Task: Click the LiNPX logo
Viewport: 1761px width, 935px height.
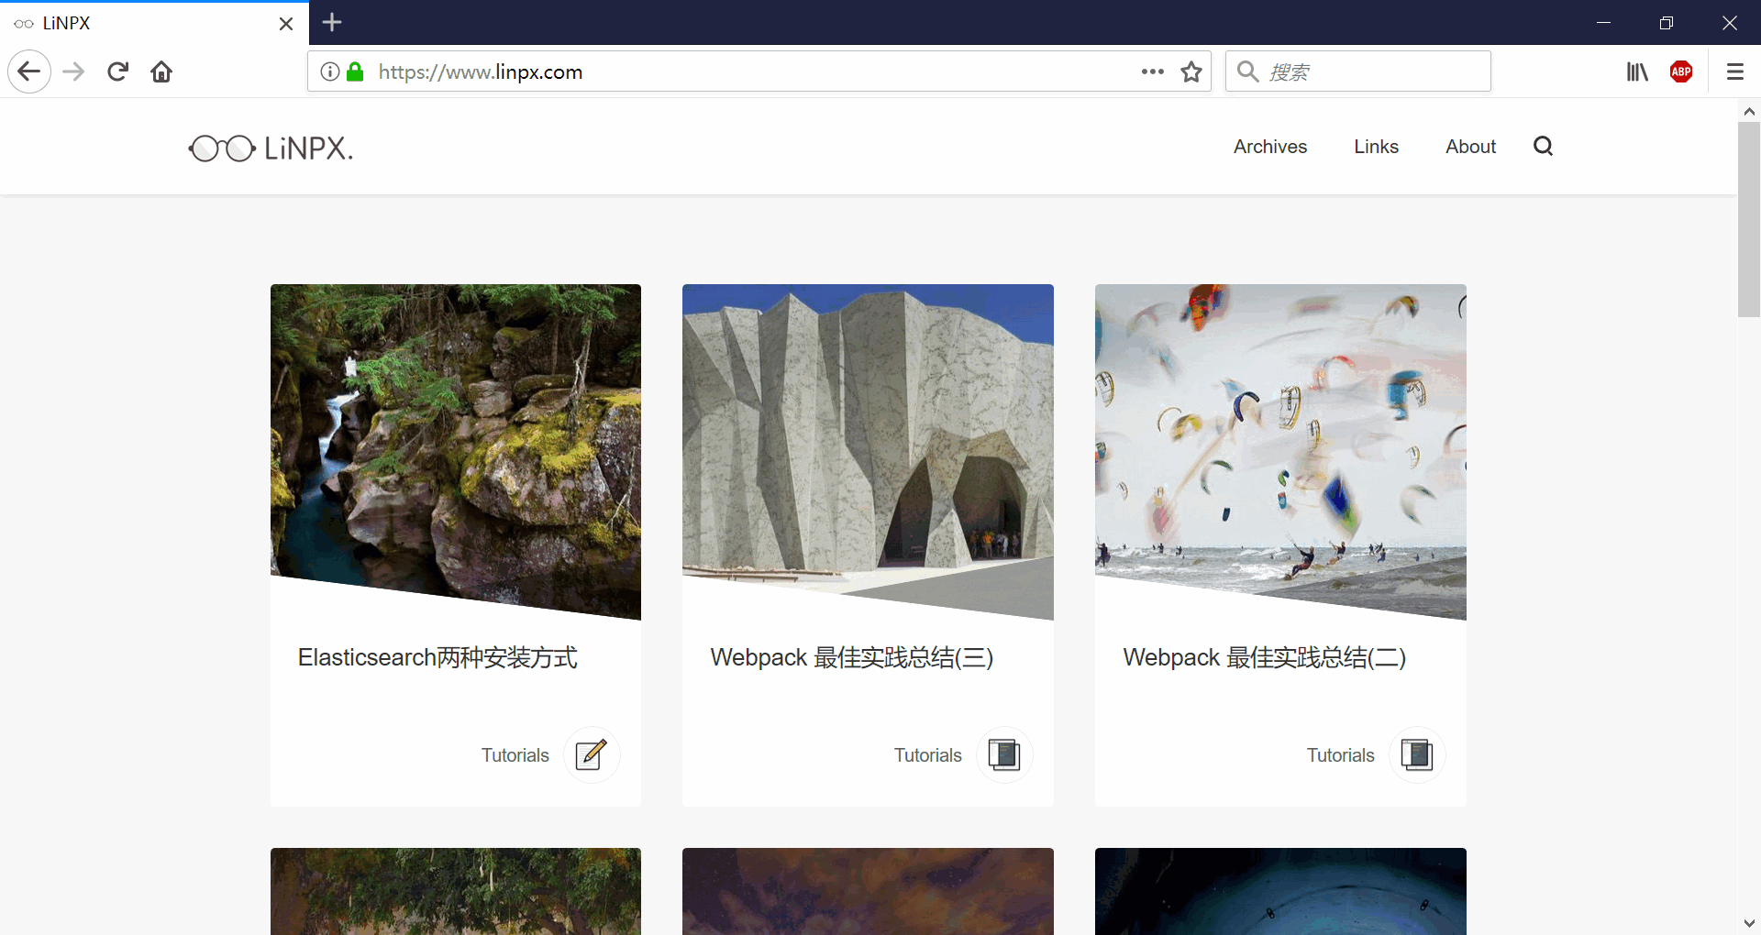Action: 271,148
